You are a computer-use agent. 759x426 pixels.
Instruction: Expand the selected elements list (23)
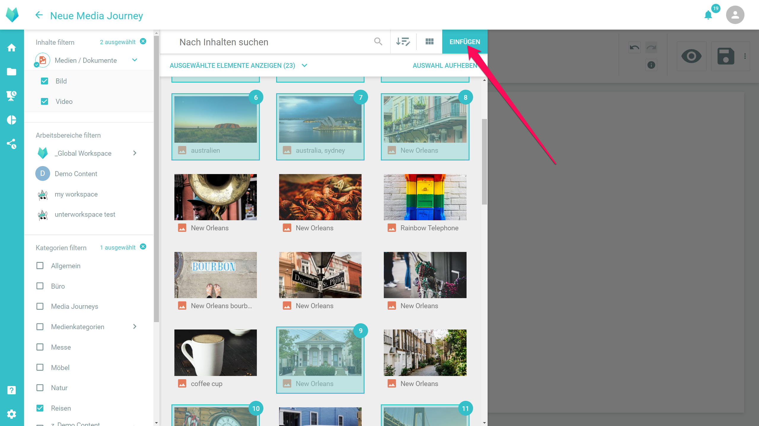[238, 65]
